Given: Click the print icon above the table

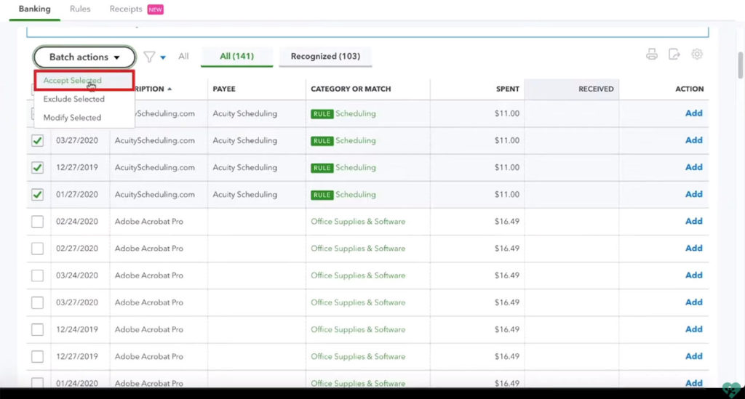Looking at the screenshot, I should point(652,55).
